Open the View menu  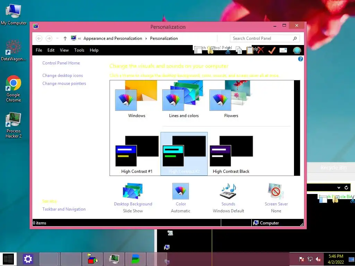pyautogui.click(x=64, y=50)
